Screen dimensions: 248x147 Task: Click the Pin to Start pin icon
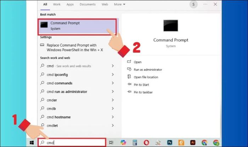pyautogui.click(x=129, y=84)
